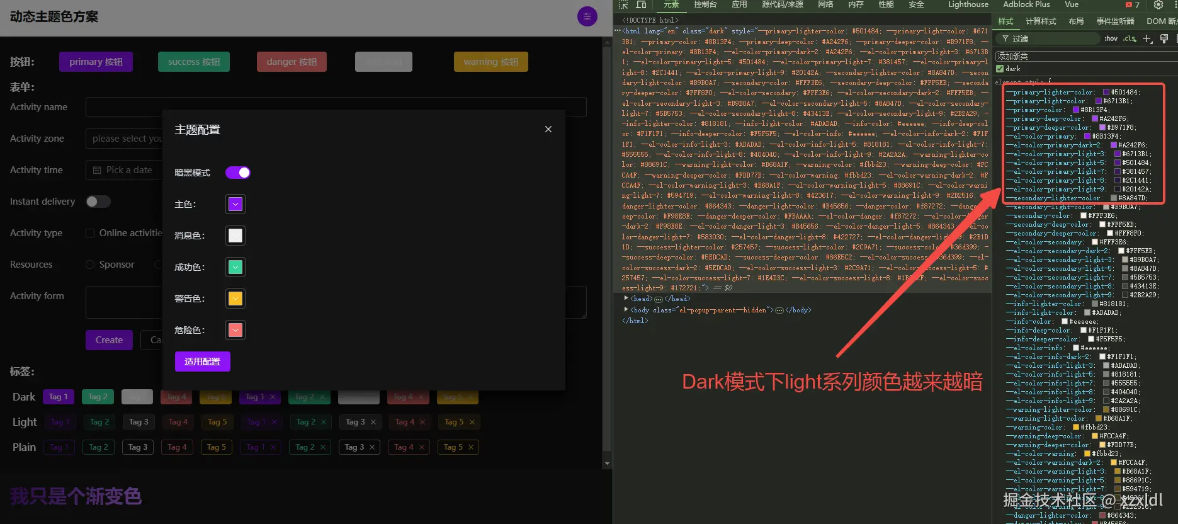Click the warning 按钮 button

[491, 62]
